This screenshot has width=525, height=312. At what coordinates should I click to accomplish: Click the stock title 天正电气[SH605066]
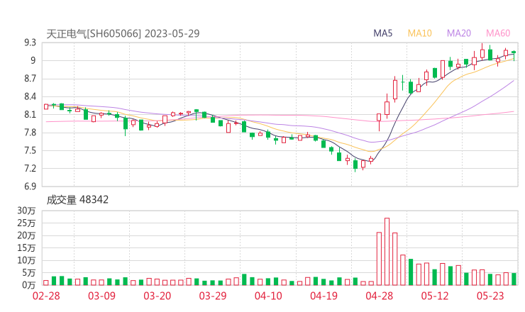pyautogui.click(x=94, y=33)
